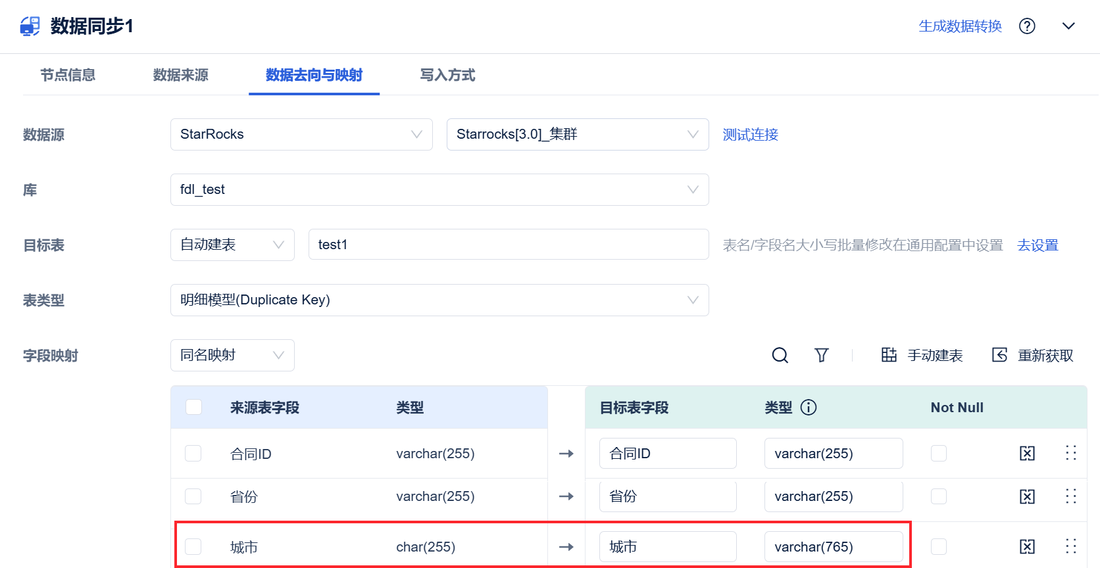The width and height of the screenshot is (1100, 568).
Task: Toggle the select-all source fields checkbox
Action: (193, 407)
